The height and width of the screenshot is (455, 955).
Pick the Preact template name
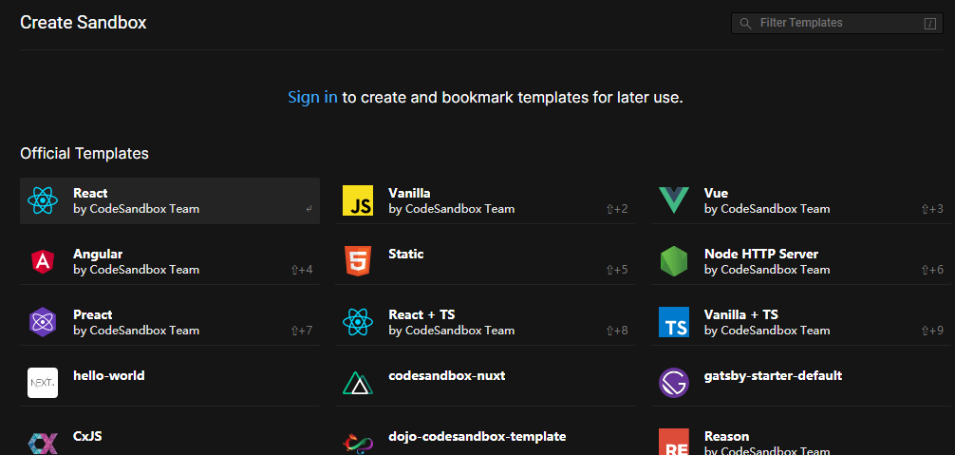(x=93, y=315)
